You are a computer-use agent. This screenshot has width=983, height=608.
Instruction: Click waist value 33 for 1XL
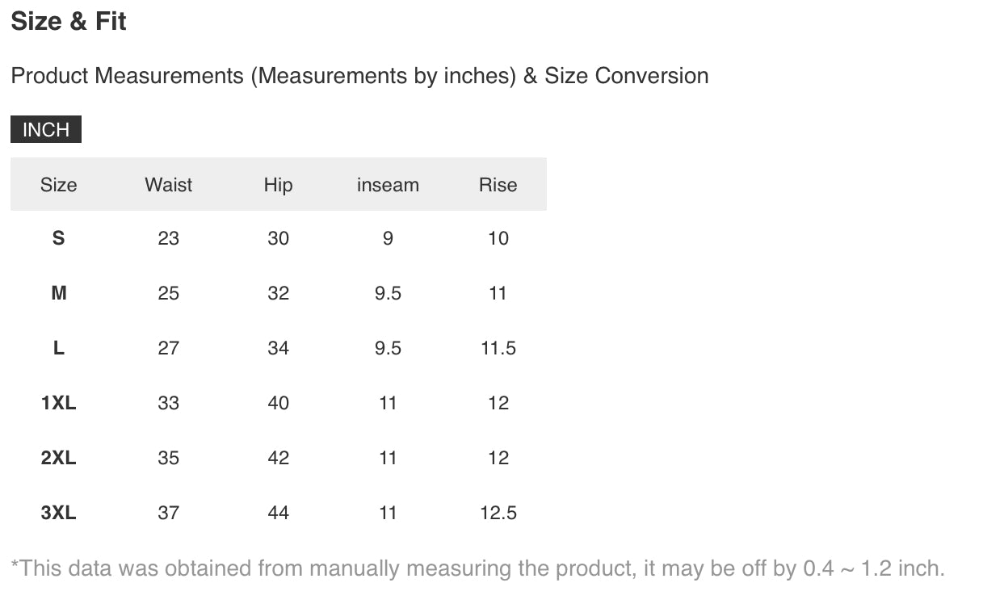click(168, 403)
